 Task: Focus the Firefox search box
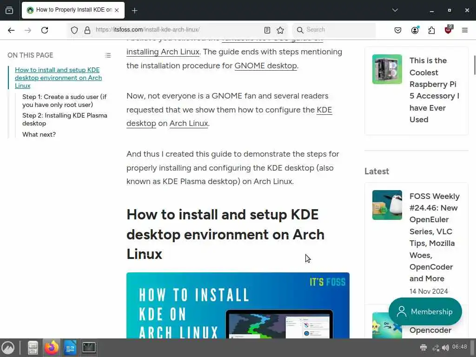tap(334, 30)
